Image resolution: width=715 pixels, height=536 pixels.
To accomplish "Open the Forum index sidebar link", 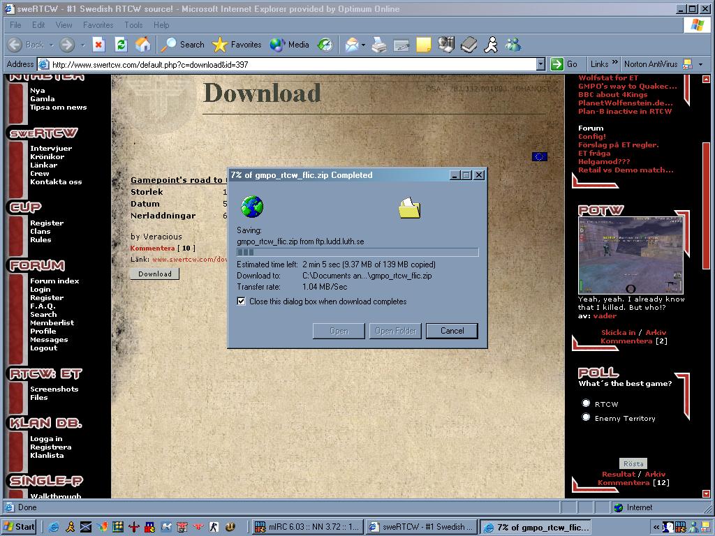I will pyautogui.click(x=54, y=281).
